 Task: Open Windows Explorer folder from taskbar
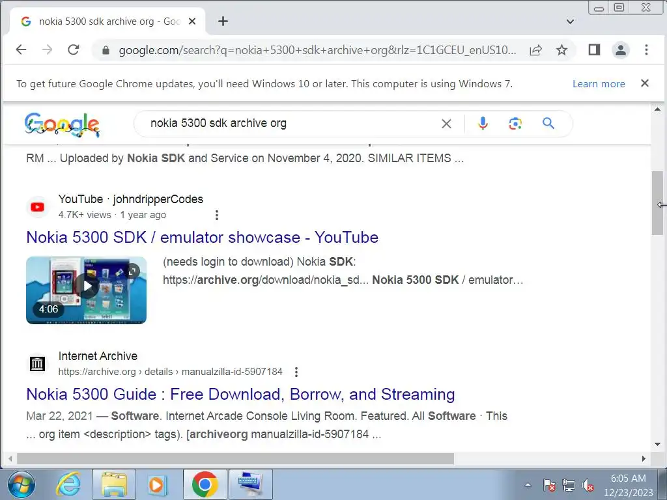click(113, 484)
